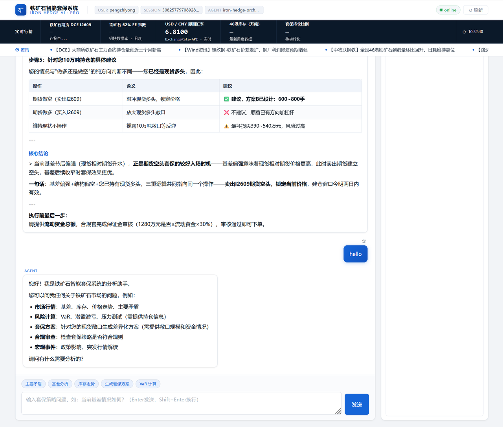The height and width of the screenshot is (427, 503).
Task: Click the 铁矿石期货 DCE I2609 ticker
Action: [x=70, y=31]
